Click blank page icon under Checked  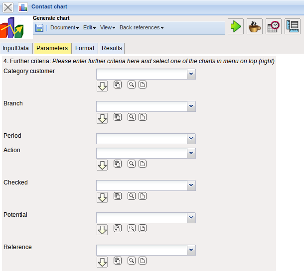pos(143,196)
